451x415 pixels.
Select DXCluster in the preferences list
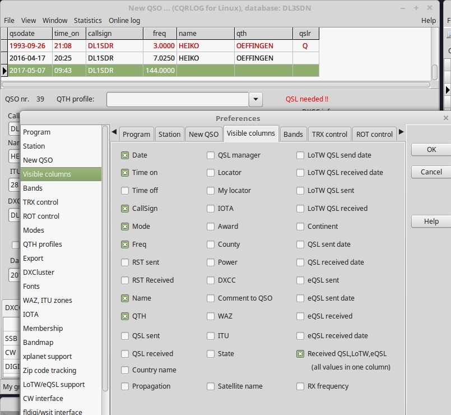[61, 273]
